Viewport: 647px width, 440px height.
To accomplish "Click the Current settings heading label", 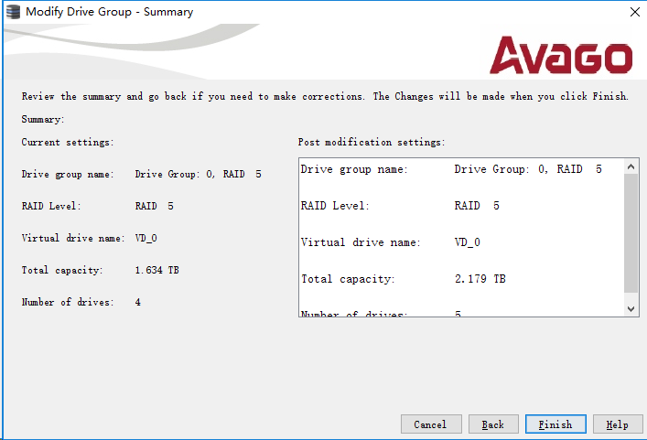I will [x=67, y=143].
